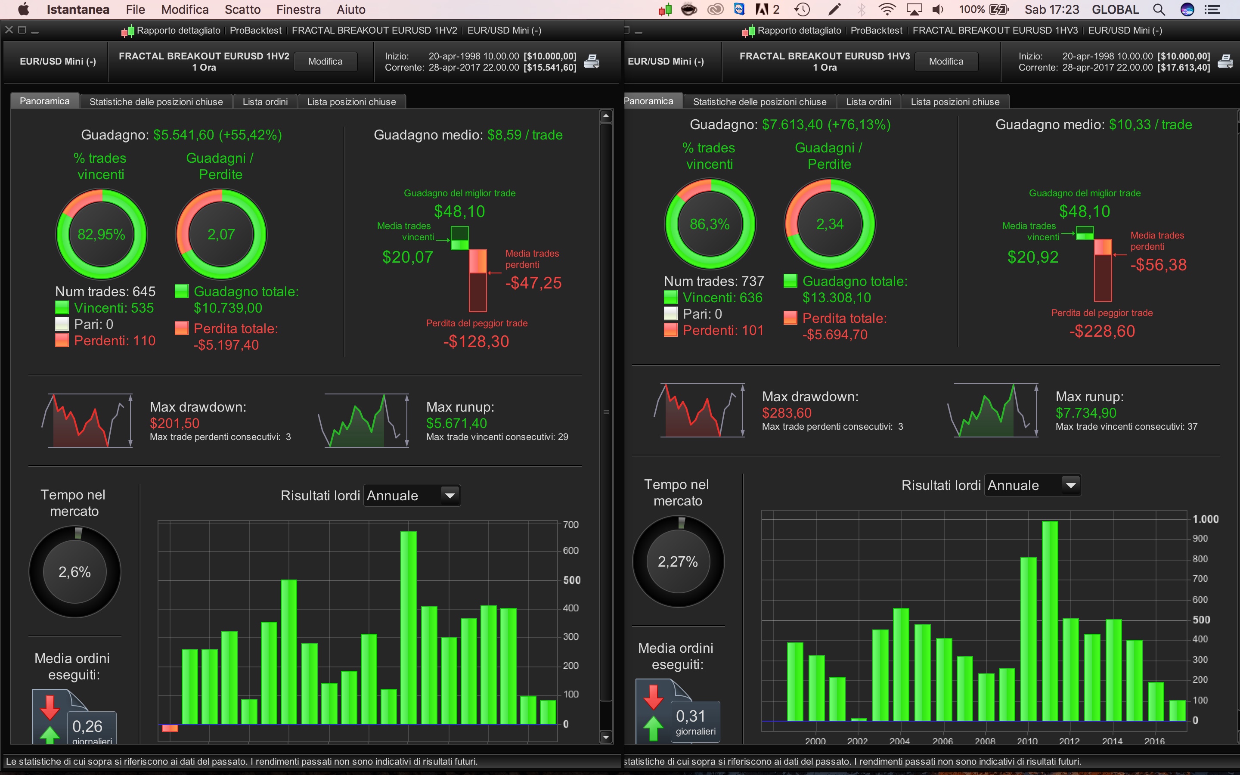Click the scroll down arrow in left report
Viewport: 1240px width, 775px height.
pos(606,737)
